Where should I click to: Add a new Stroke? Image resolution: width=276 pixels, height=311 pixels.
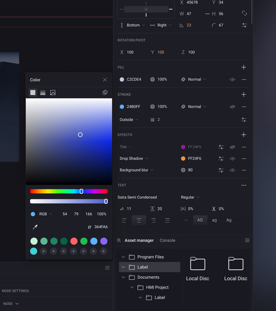(x=244, y=94)
